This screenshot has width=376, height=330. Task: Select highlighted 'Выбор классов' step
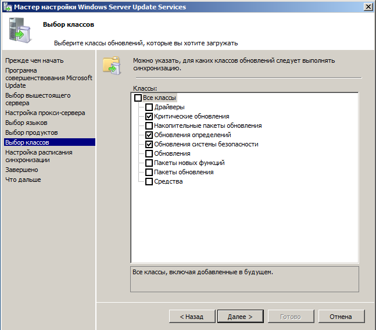coord(49,142)
